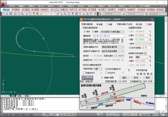Viewport: 168px width, 117px height.
Task: Toggle the 半径步长 checkbox
Action: [106, 73]
